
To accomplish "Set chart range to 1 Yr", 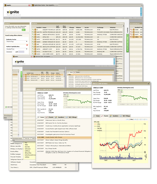I will (139, 119).
